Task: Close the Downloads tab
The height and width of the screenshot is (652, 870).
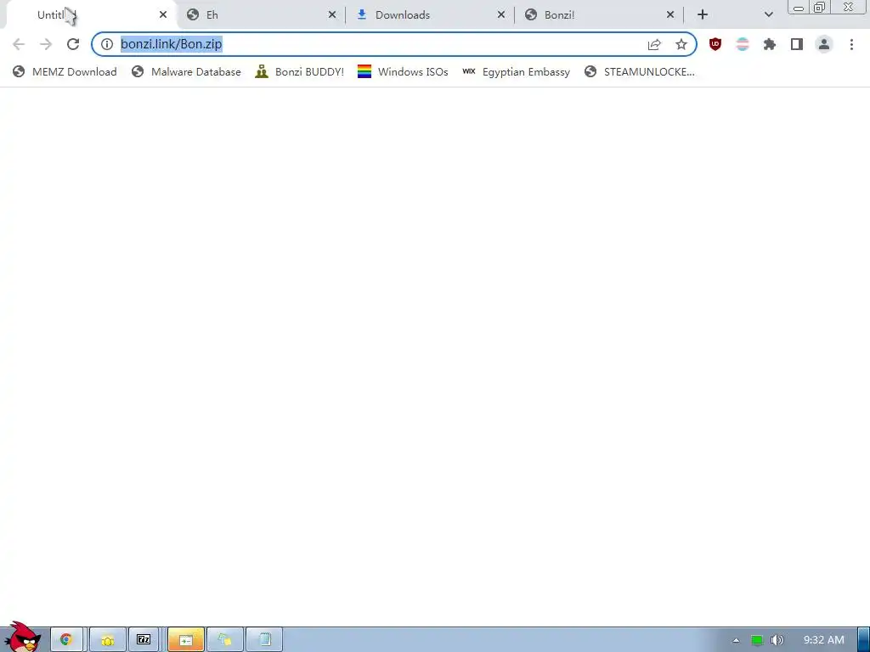Action: (501, 15)
